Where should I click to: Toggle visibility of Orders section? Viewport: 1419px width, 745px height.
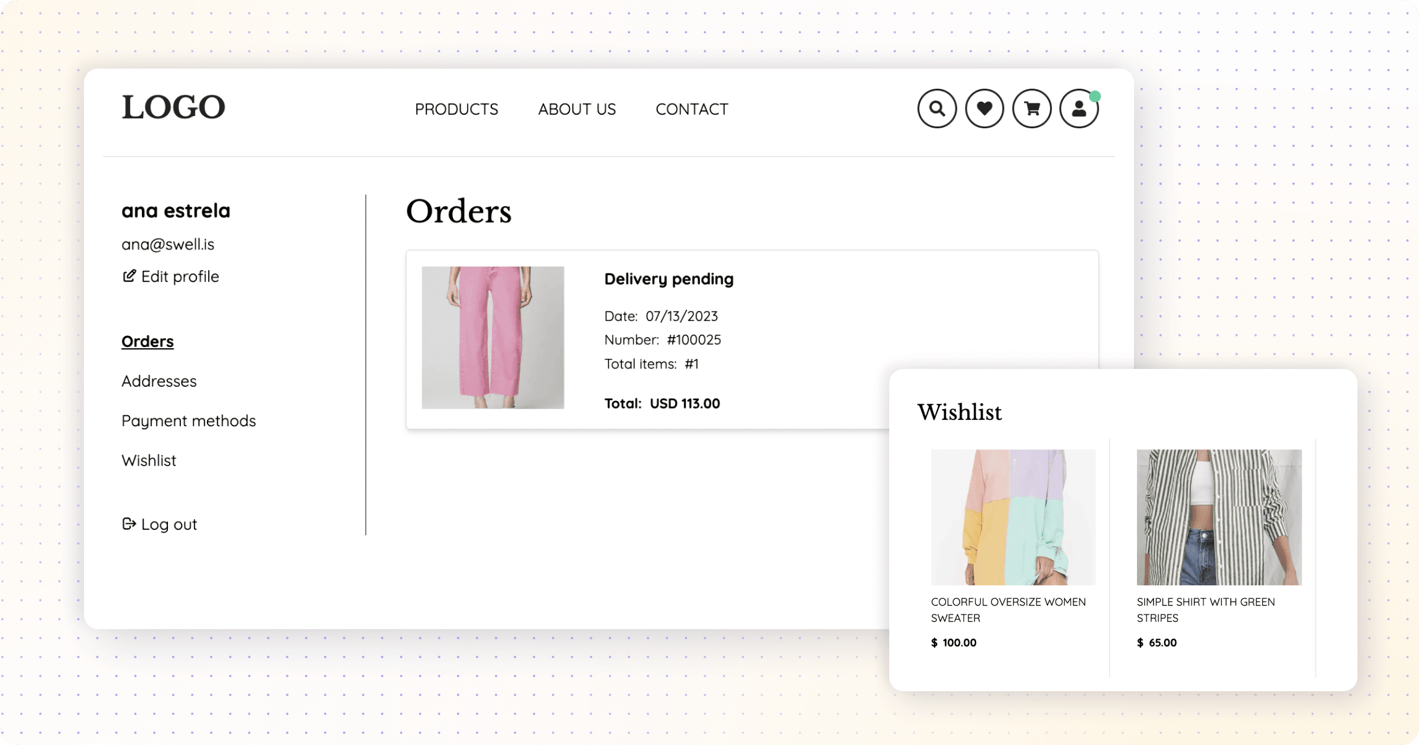147,341
